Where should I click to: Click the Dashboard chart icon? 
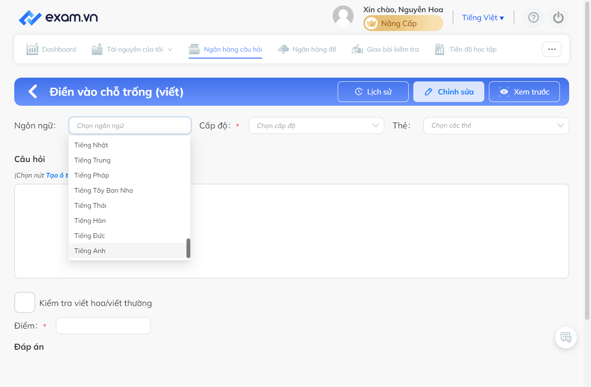32,49
